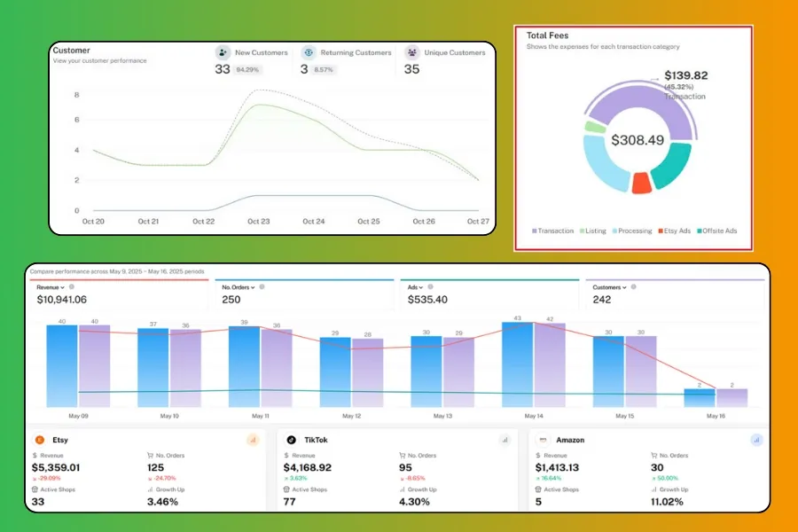Toggle the Transaction legend entry

pyautogui.click(x=552, y=231)
